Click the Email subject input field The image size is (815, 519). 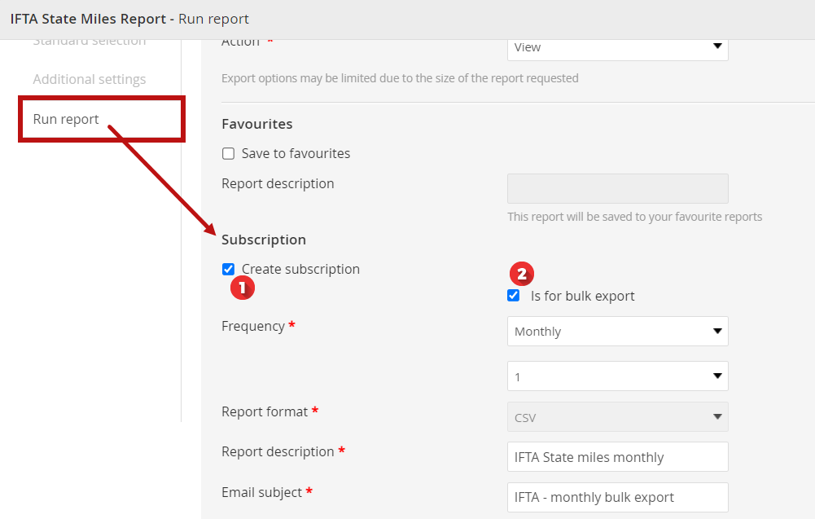tap(617, 497)
